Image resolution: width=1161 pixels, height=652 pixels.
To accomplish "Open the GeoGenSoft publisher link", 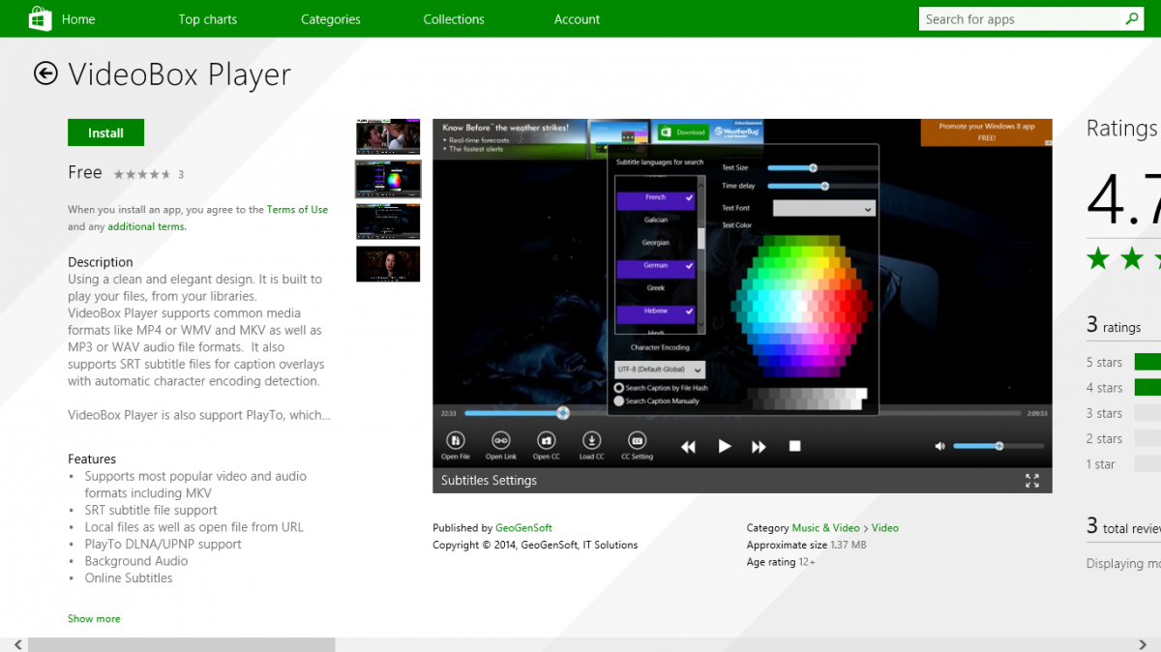I will tap(523, 528).
